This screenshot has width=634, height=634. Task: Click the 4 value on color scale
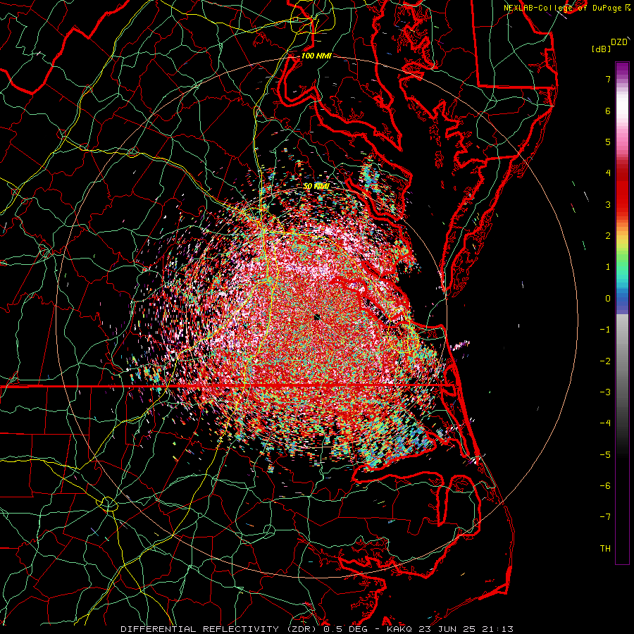click(608, 173)
